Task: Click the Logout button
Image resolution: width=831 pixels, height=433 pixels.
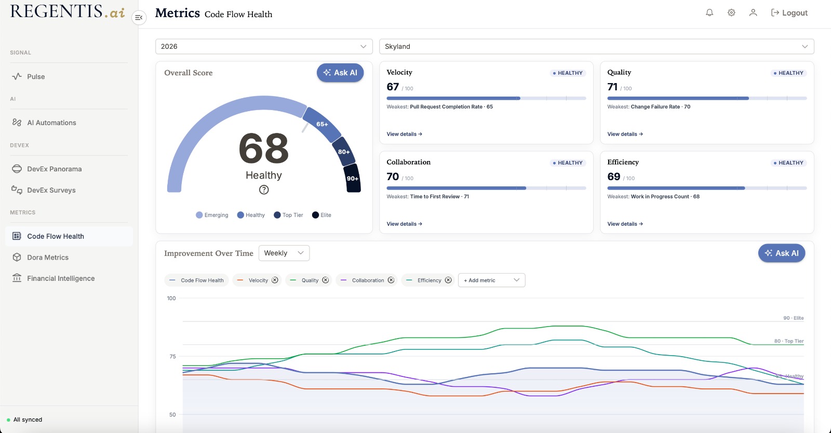Action: (789, 13)
